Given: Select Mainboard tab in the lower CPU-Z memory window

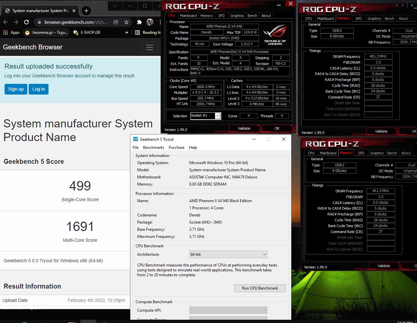Looking at the screenshot, I should pos(328,153).
